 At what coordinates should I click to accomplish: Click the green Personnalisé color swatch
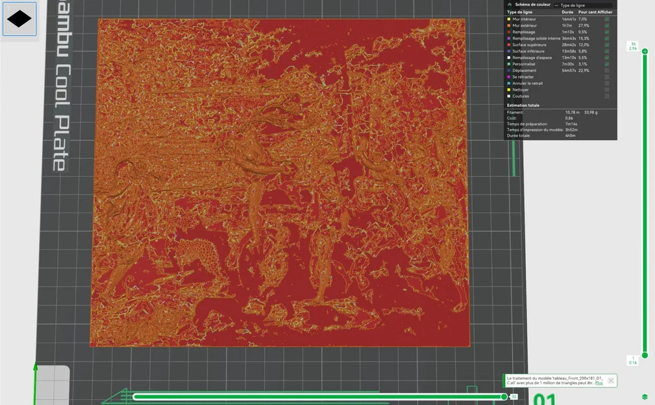[509, 64]
